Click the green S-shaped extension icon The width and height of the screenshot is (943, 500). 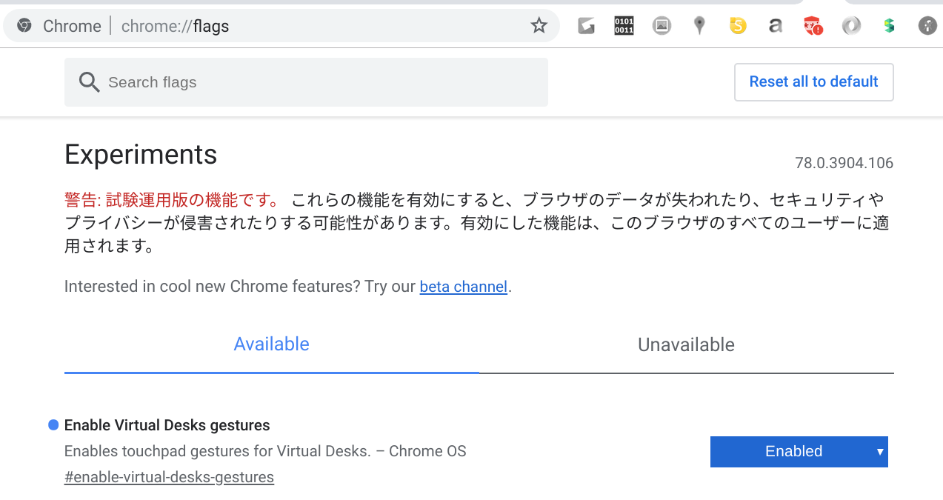point(889,26)
